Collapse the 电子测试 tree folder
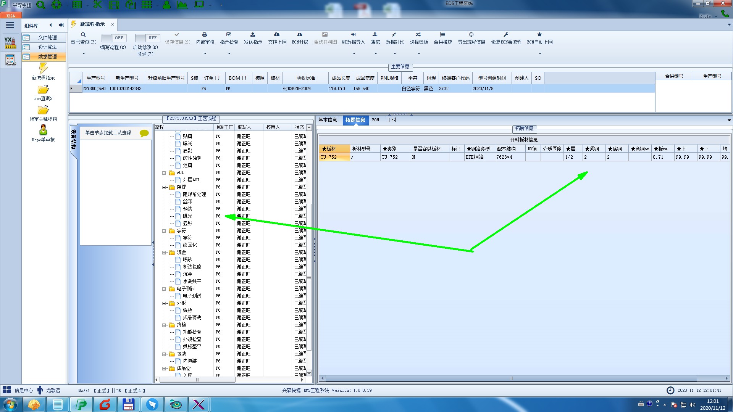Screen dimensions: 733x412 165,289
